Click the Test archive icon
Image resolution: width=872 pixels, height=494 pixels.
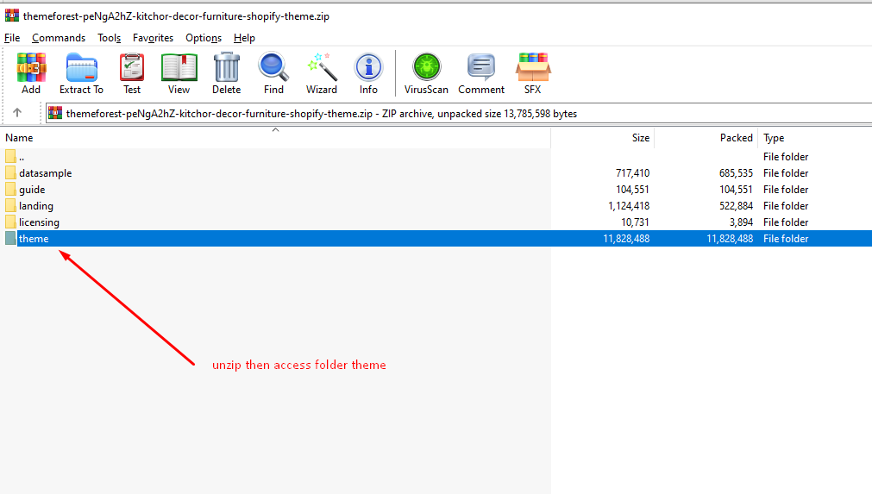(132, 67)
